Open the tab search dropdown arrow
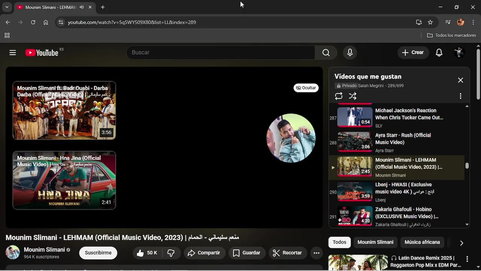The height and width of the screenshot is (271, 481). 7,7
